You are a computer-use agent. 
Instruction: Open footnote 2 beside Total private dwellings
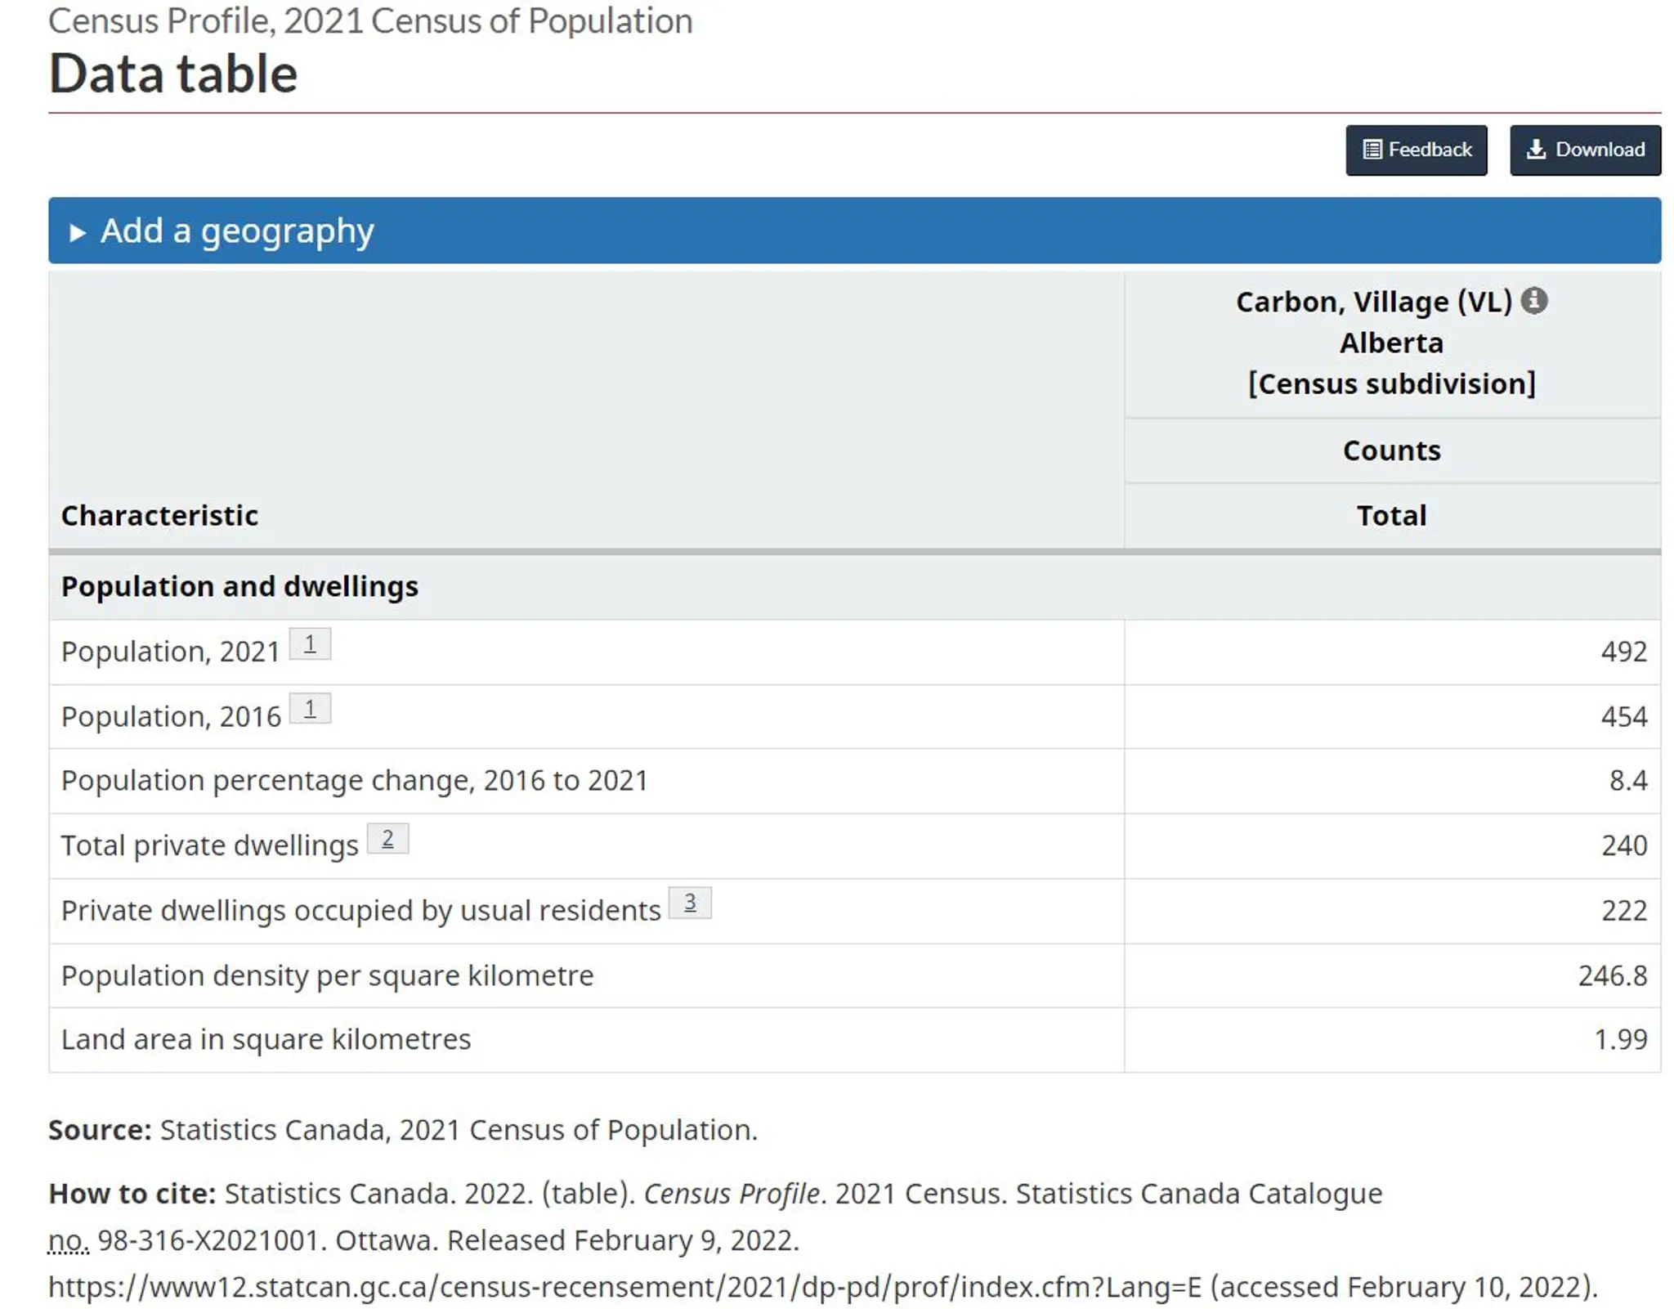click(x=387, y=838)
